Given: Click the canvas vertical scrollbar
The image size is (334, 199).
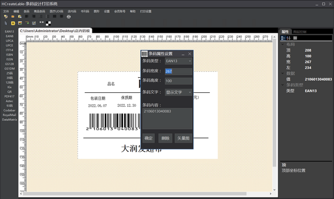Looking at the screenshot, I should (x=275, y=102).
